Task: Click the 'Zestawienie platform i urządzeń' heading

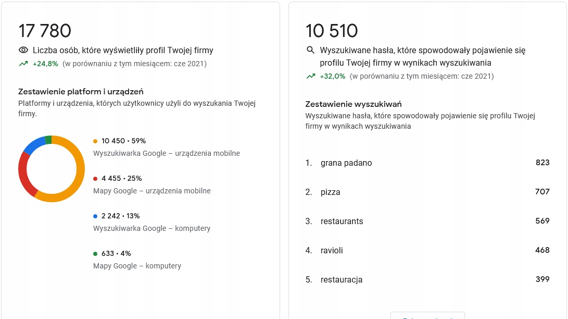Action: click(81, 92)
